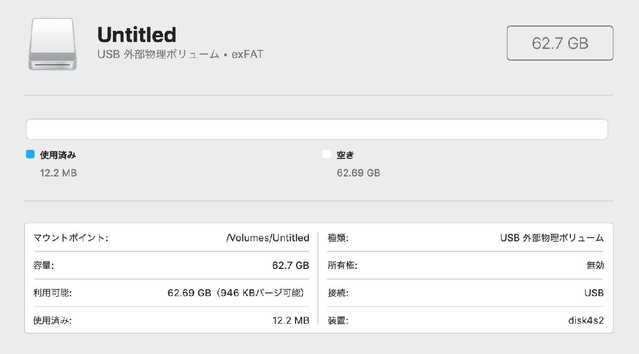
Task: Click the 装置 row label
Action: [x=338, y=321]
